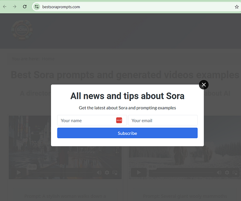Screen dimensions: 241x201
Task: Mute the wooly mammoths video volume
Action: [219, 172]
